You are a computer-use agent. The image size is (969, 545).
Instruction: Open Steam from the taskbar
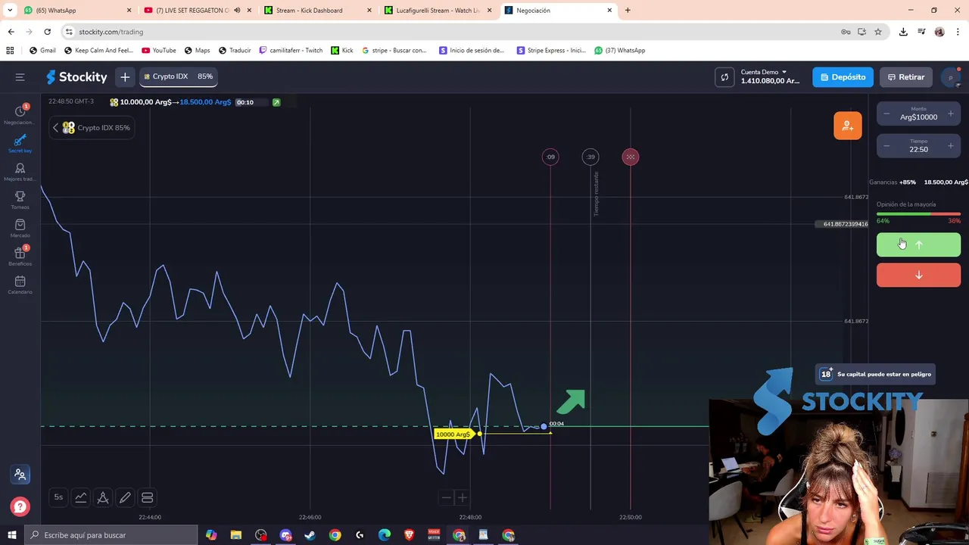(x=310, y=535)
